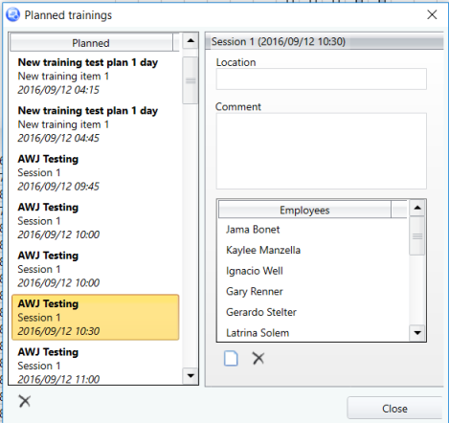Remove employee using X icon below list

[x=258, y=358]
